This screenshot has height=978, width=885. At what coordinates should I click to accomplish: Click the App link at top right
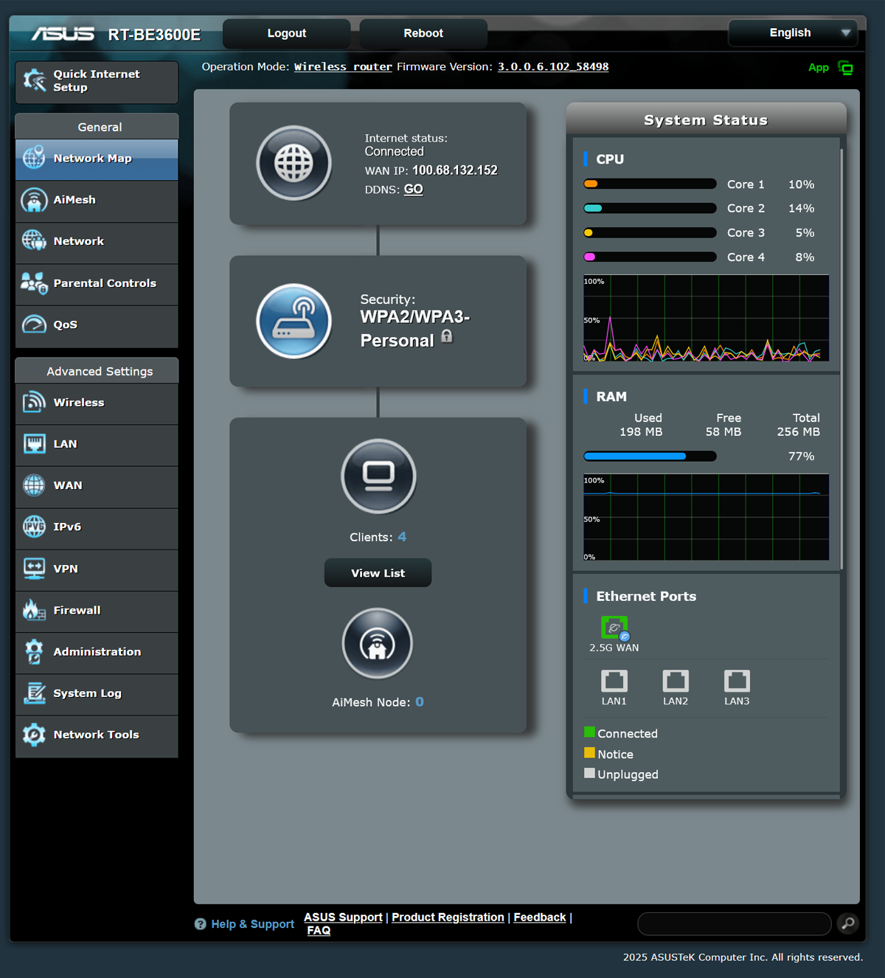(819, 67)
